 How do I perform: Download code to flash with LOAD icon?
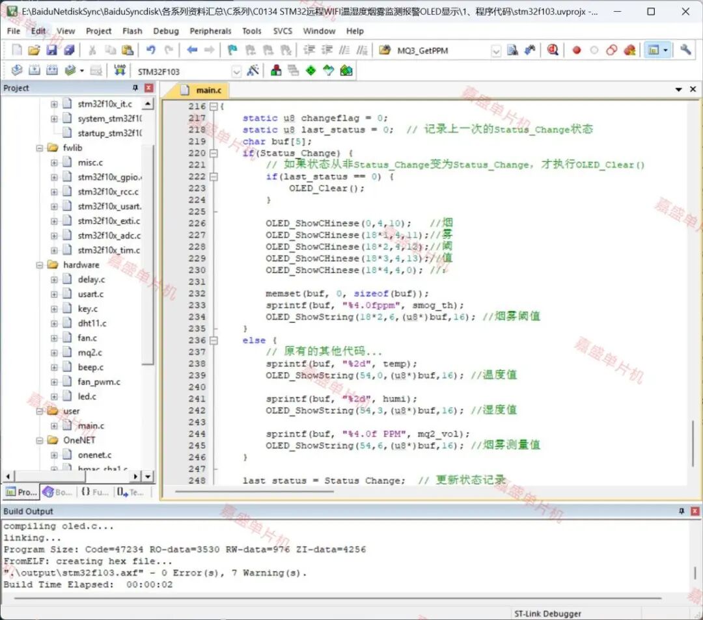point(120,70)
